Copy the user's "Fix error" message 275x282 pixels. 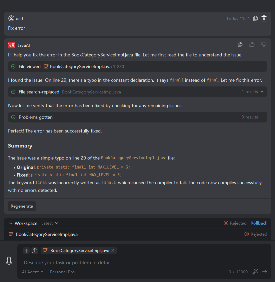tap(255, 19)
